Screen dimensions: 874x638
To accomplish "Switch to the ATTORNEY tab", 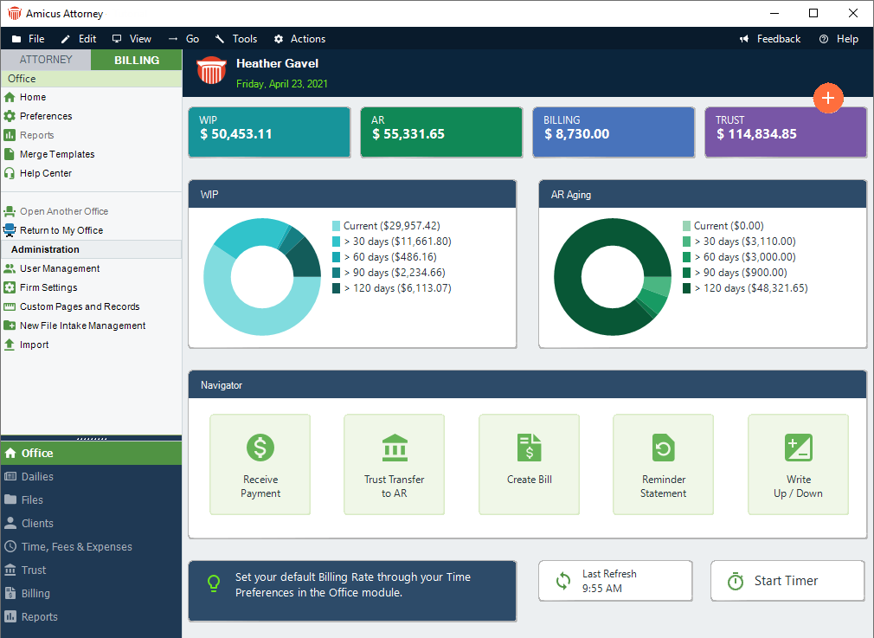I will click(x=46, y=60).
